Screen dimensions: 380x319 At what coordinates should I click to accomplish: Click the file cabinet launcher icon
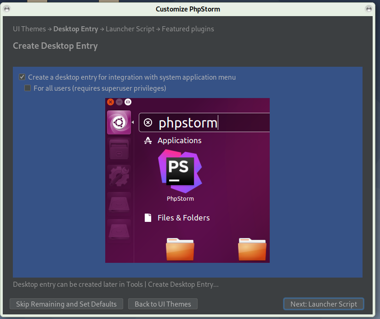[x=119, y=150]
